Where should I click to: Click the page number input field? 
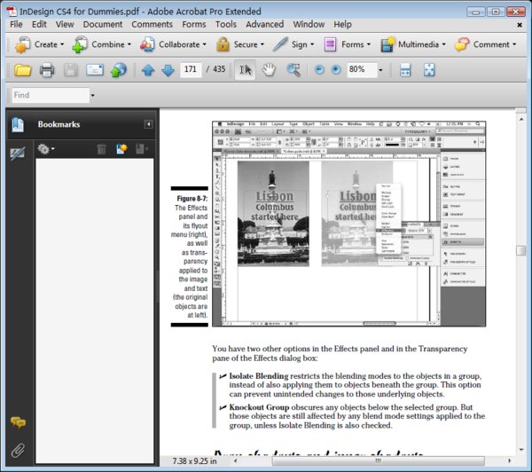190,70
